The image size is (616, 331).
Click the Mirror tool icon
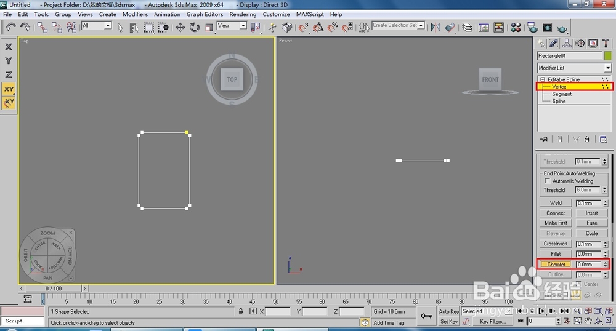[x=436, y=27]
